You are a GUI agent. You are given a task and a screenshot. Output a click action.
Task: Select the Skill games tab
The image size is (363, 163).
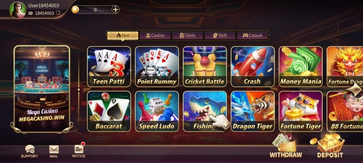[x=220, y=35]
